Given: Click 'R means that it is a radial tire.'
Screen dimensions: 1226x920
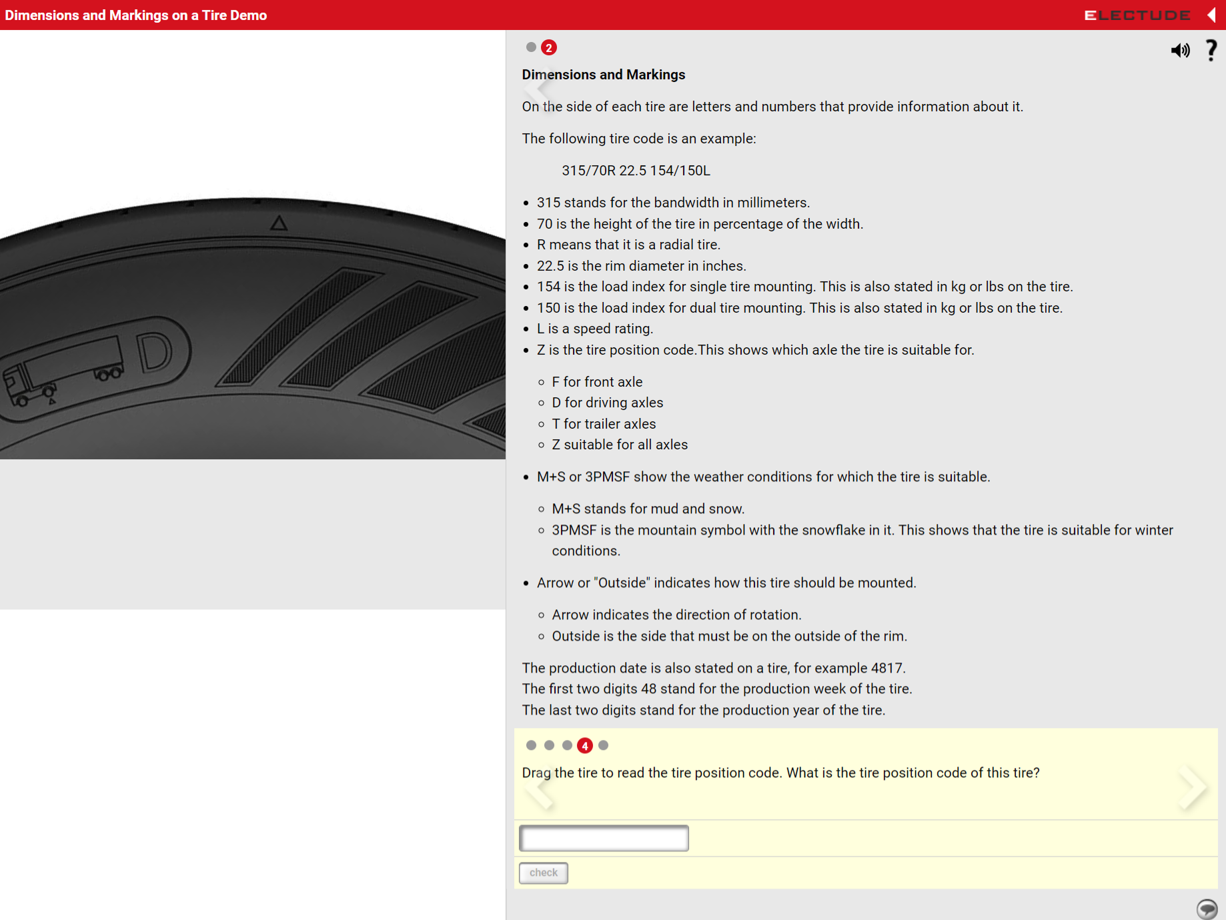Looking at the screenshot, I should [629, 245].
